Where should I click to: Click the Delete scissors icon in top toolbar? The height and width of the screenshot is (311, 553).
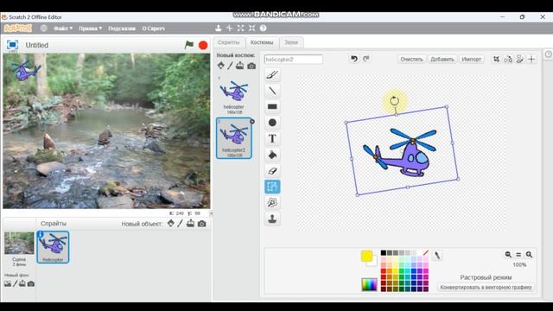230,29
